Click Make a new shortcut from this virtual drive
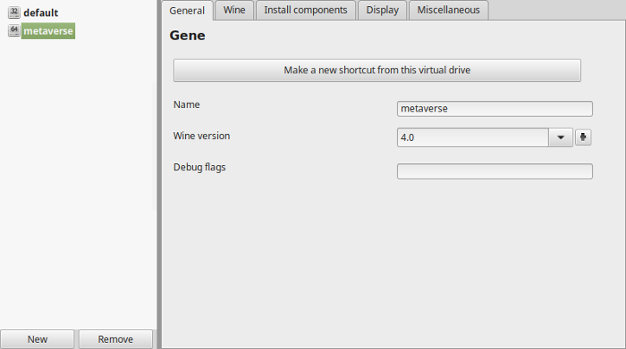Image resolution: width=626 pixels, height=349 pixels. point(376,71)
